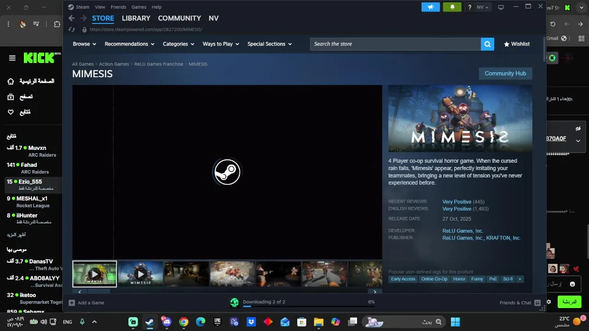Click the store search magnifier button

click(x=487, y=44)
